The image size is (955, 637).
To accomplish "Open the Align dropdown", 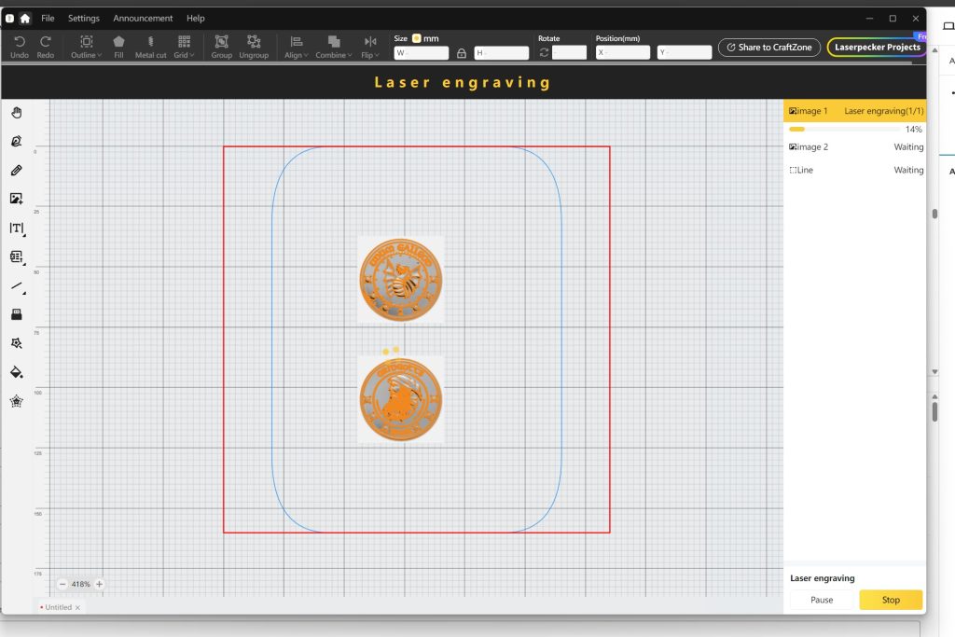I will 296,47.
